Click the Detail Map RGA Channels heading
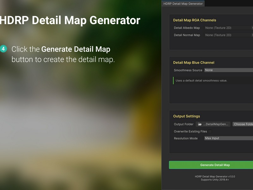Image resolution: width=253 pixels, height=190 pixels. [x=194, y=20]
